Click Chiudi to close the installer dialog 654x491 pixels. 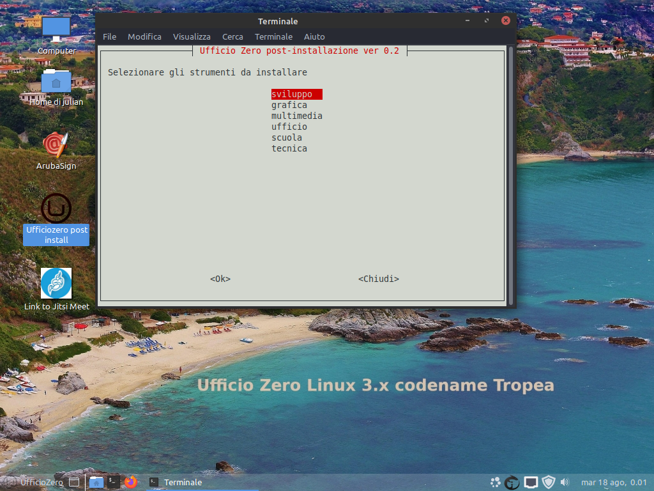(379, 279)
